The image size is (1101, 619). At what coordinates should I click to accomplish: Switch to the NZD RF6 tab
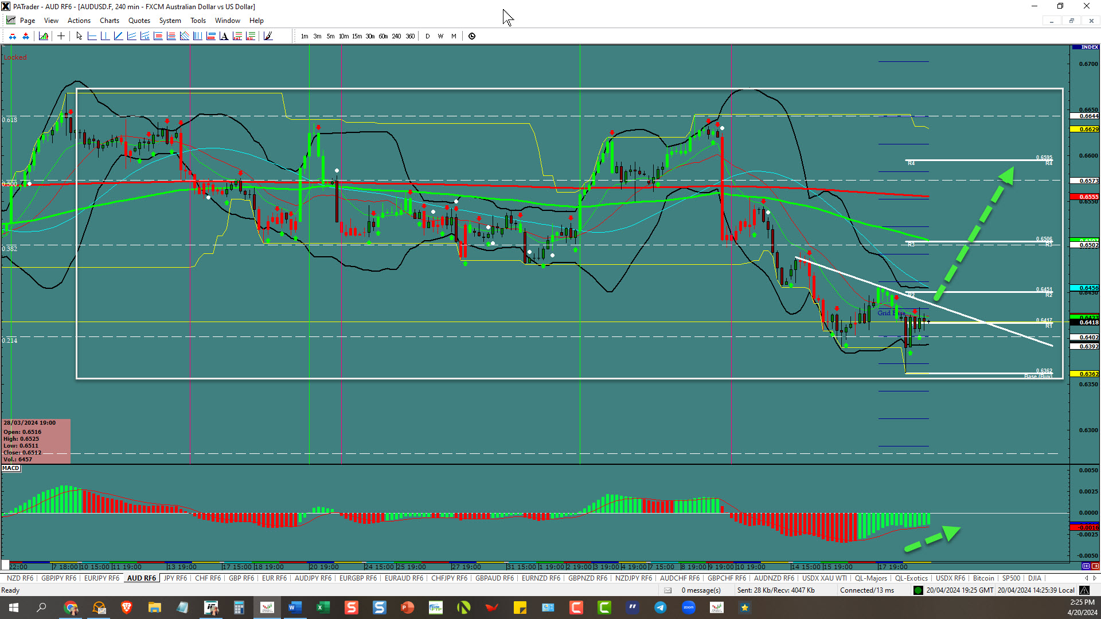pos(20,578)
